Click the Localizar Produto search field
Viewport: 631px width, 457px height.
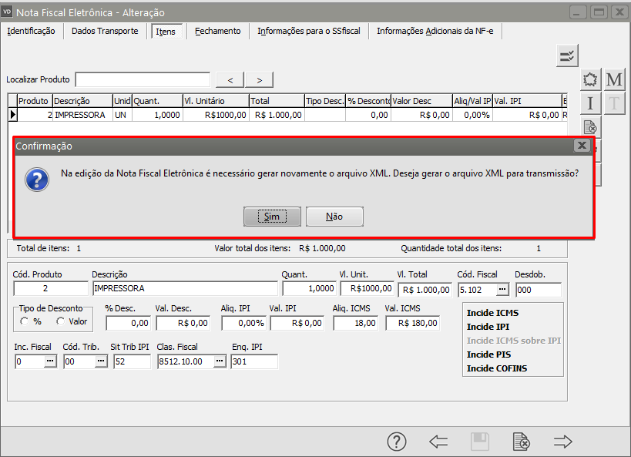143,79
